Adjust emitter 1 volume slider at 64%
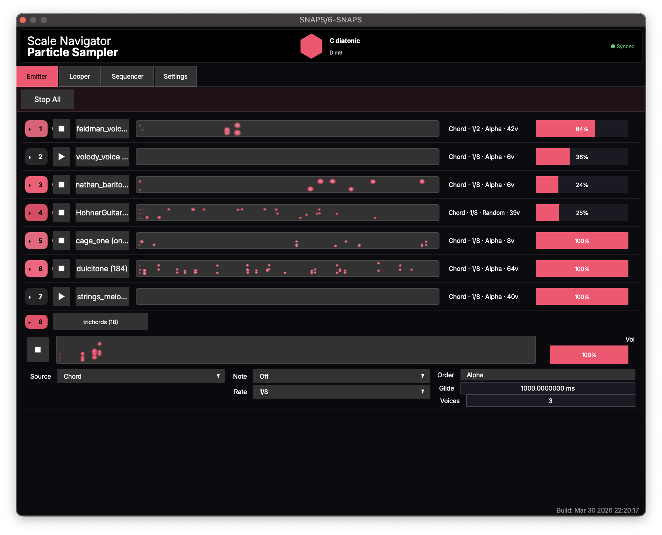Image resolution: width=662 pixels, height=535 pixels. click(x=582, y=129)
